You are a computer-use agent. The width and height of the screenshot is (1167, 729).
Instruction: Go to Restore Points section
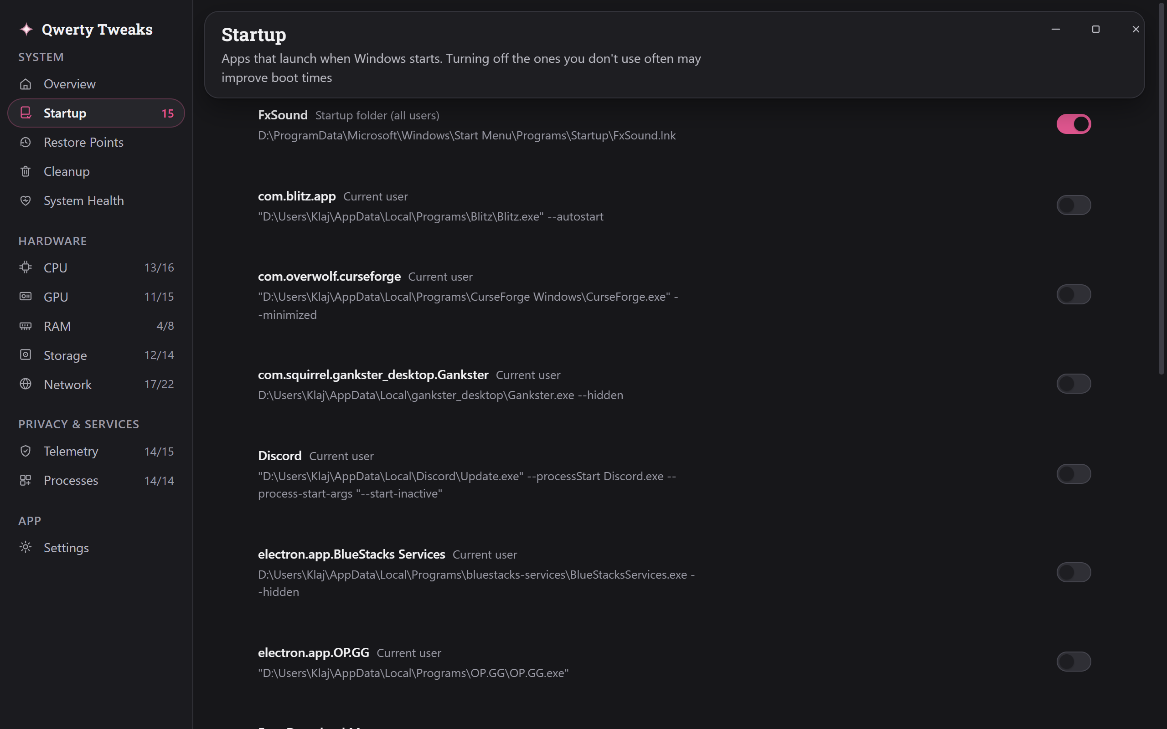[x=96, y=142]
